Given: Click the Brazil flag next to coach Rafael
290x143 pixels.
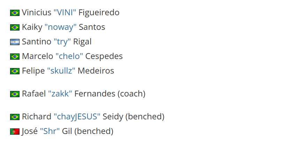Looking at the screenshot, I should pyautogui.click(x=15, y=94).
